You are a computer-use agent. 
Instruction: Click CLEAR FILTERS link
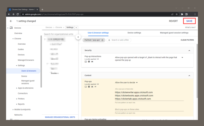coord(187,40)
